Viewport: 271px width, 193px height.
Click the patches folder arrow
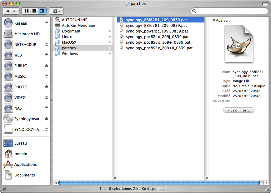[x=110, y=48]
